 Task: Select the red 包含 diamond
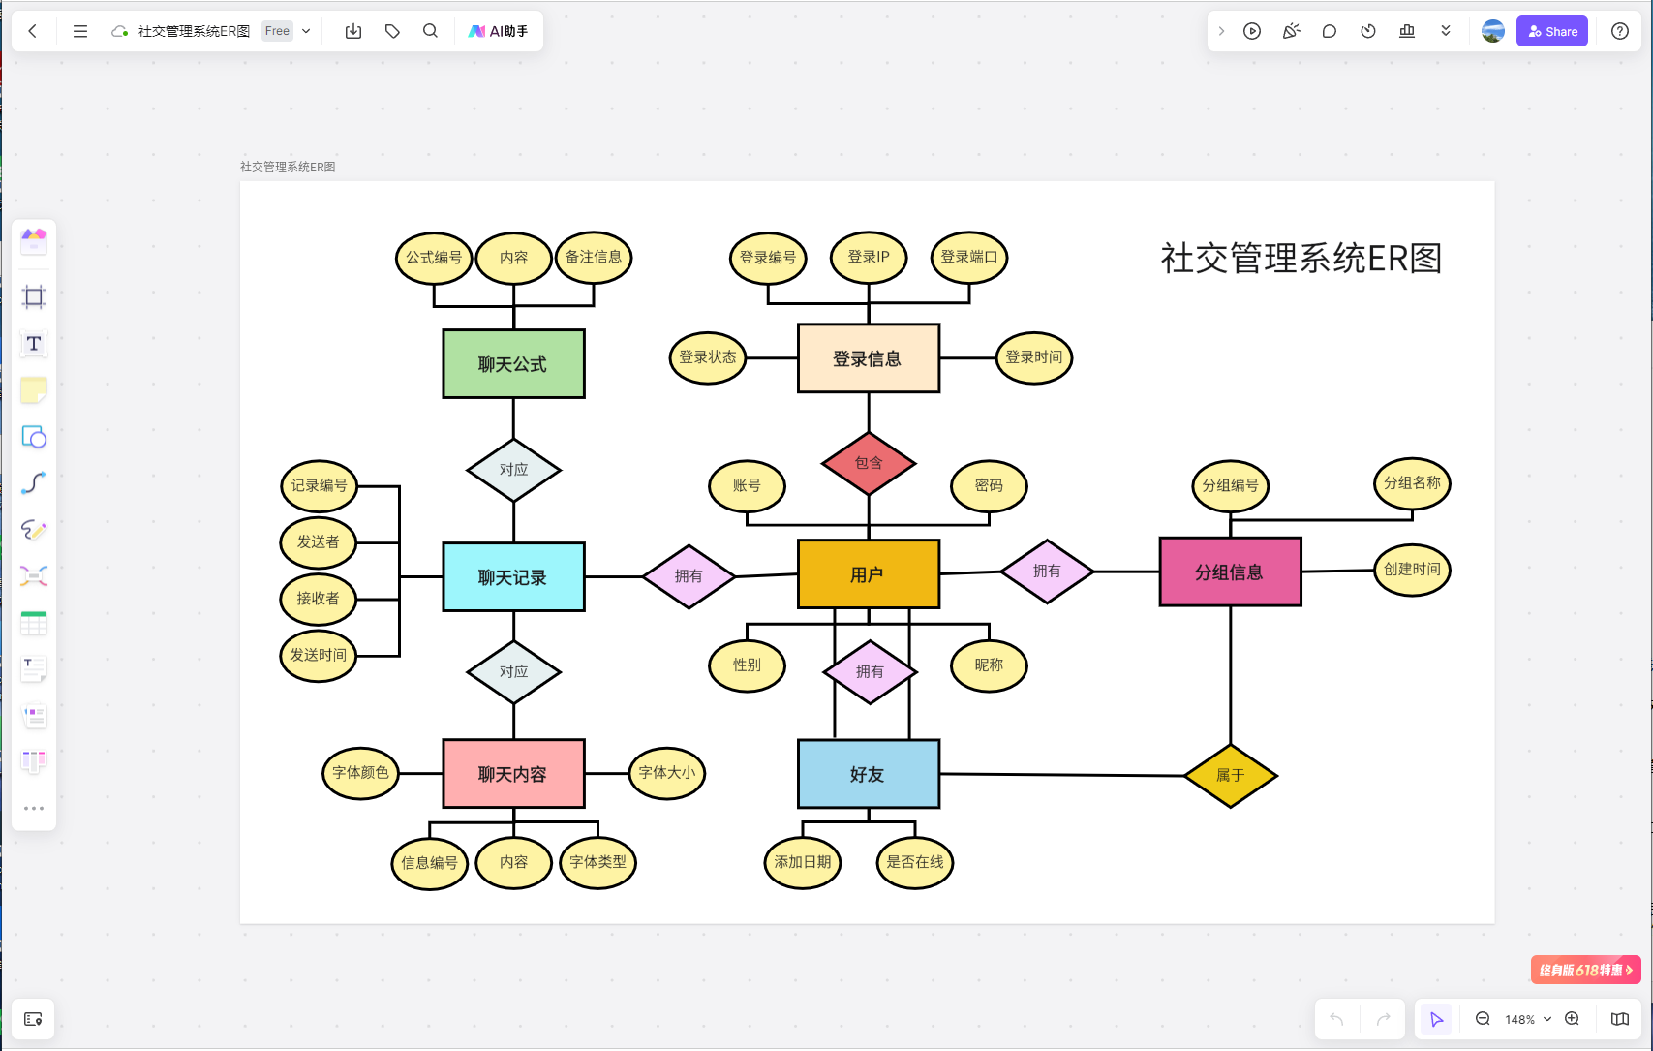(869, 463)
